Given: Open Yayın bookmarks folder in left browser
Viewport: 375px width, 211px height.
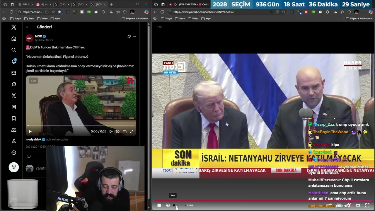Looking at the screenshot, I should pyautogui.click(x=56, y=18).
